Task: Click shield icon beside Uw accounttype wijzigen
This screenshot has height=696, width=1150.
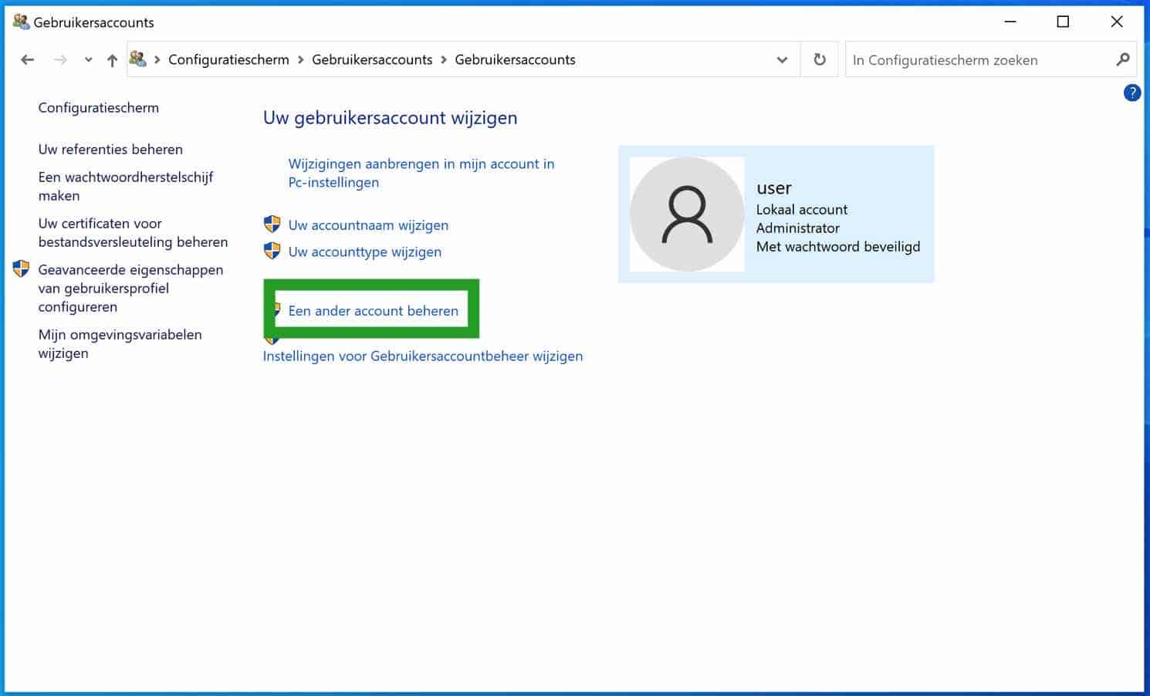Action: (272, 251)
